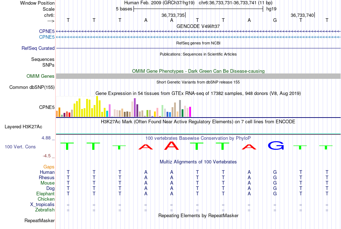Open the Gene Expression in 54 tissues title
Viewport: 341px width, 229px height.
pyautogui.click(x=198, y=93)
